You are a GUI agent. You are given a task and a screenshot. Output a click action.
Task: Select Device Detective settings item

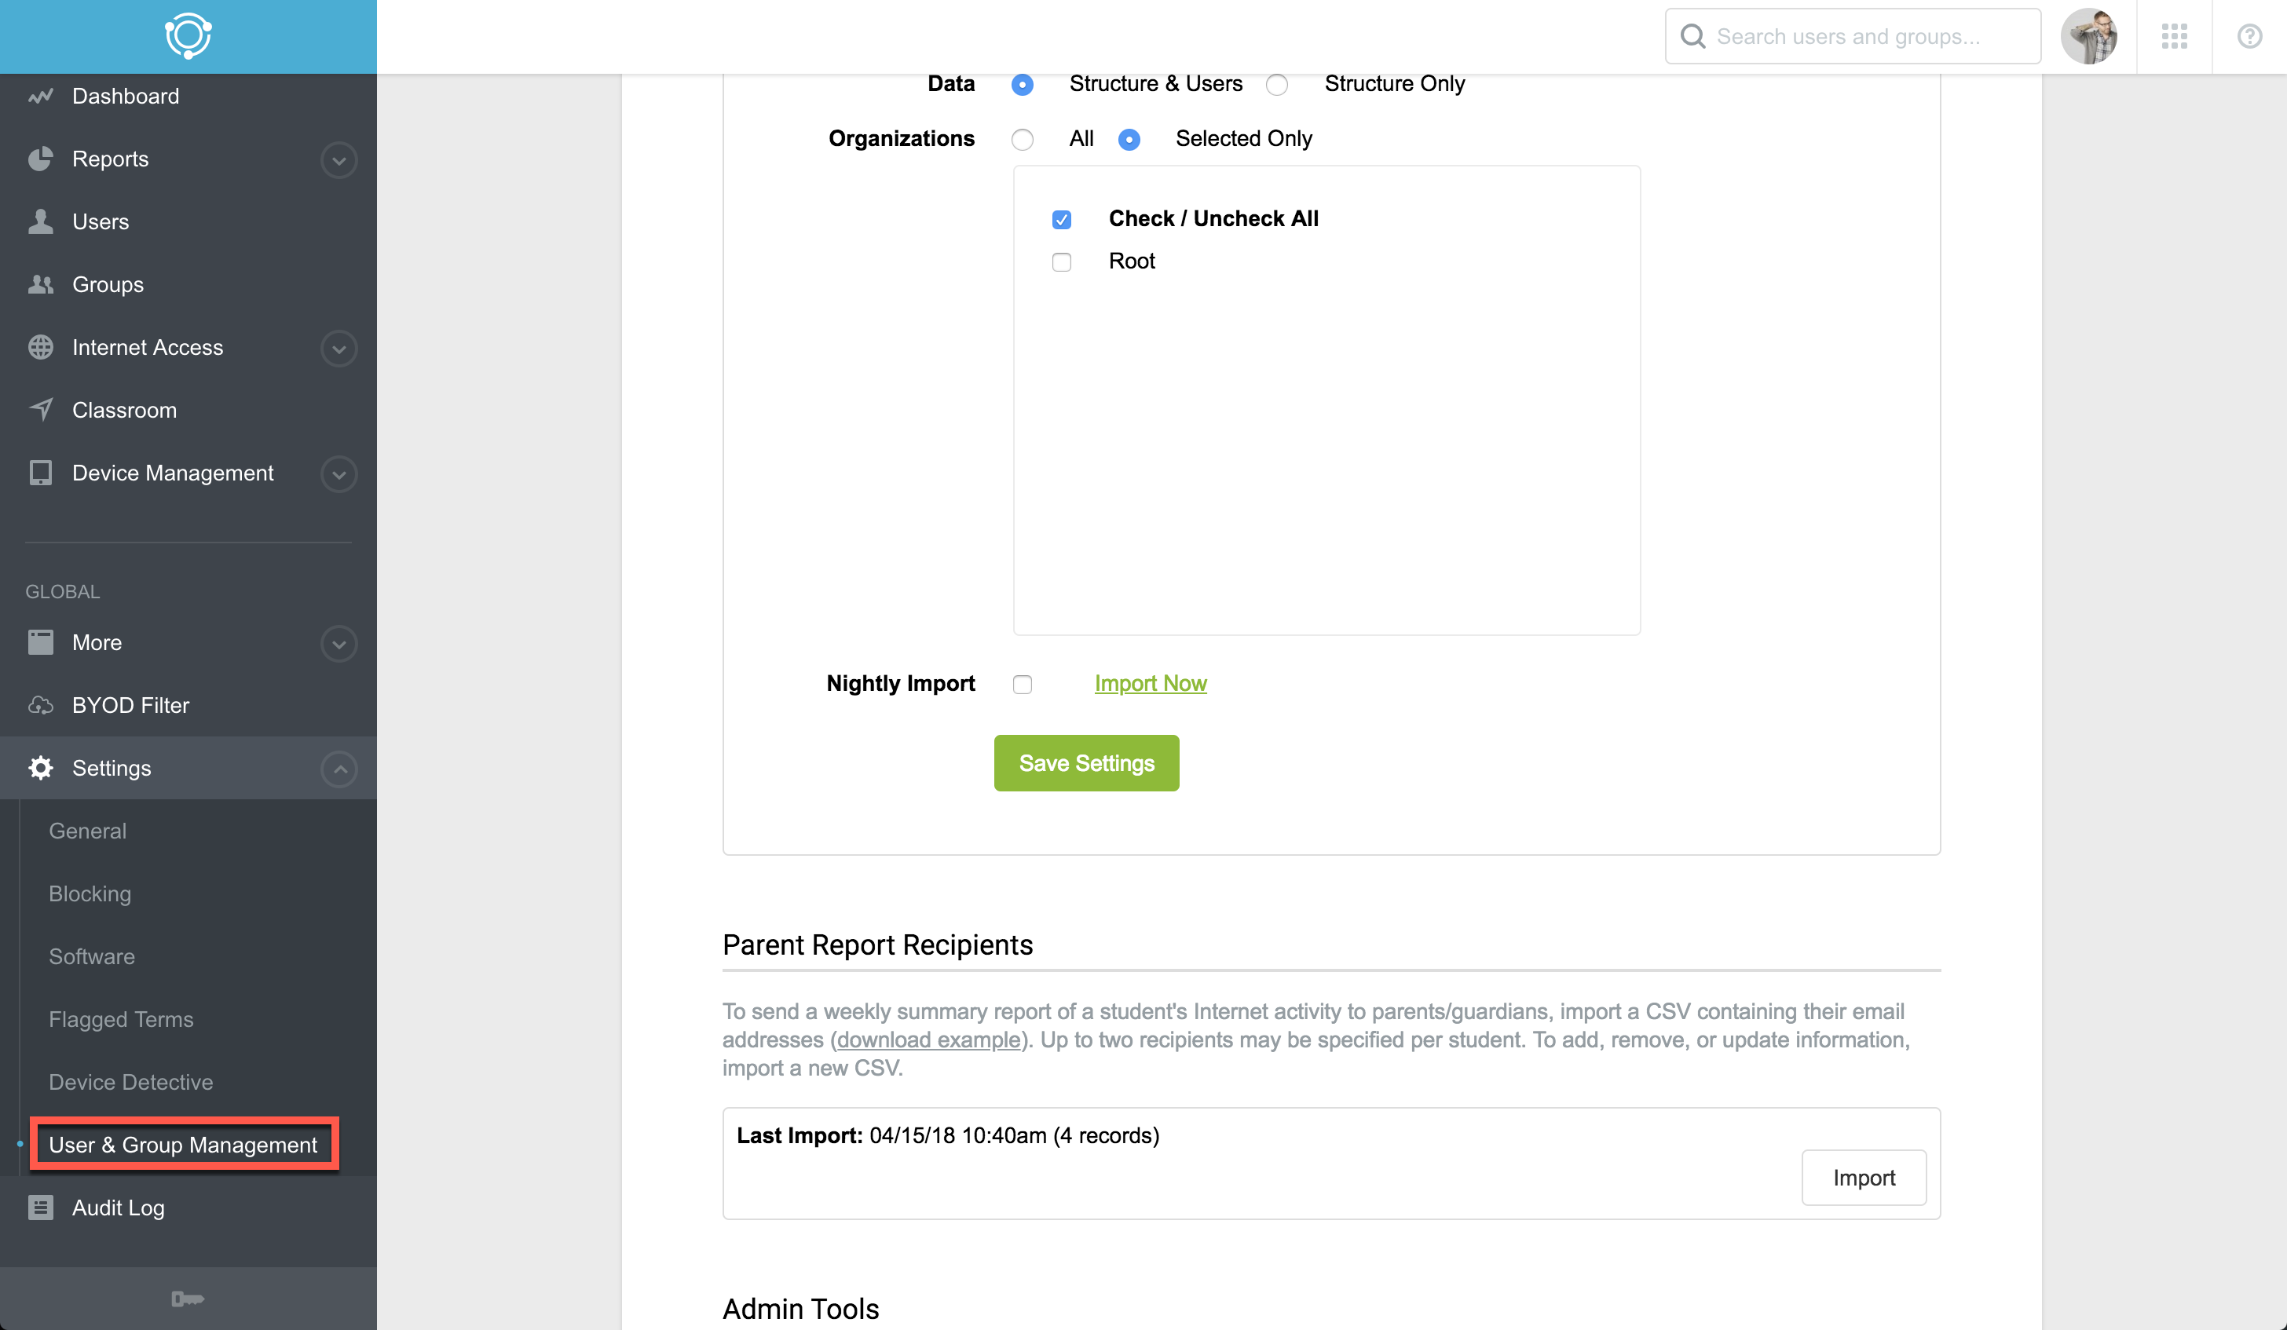click(130, 1081)
